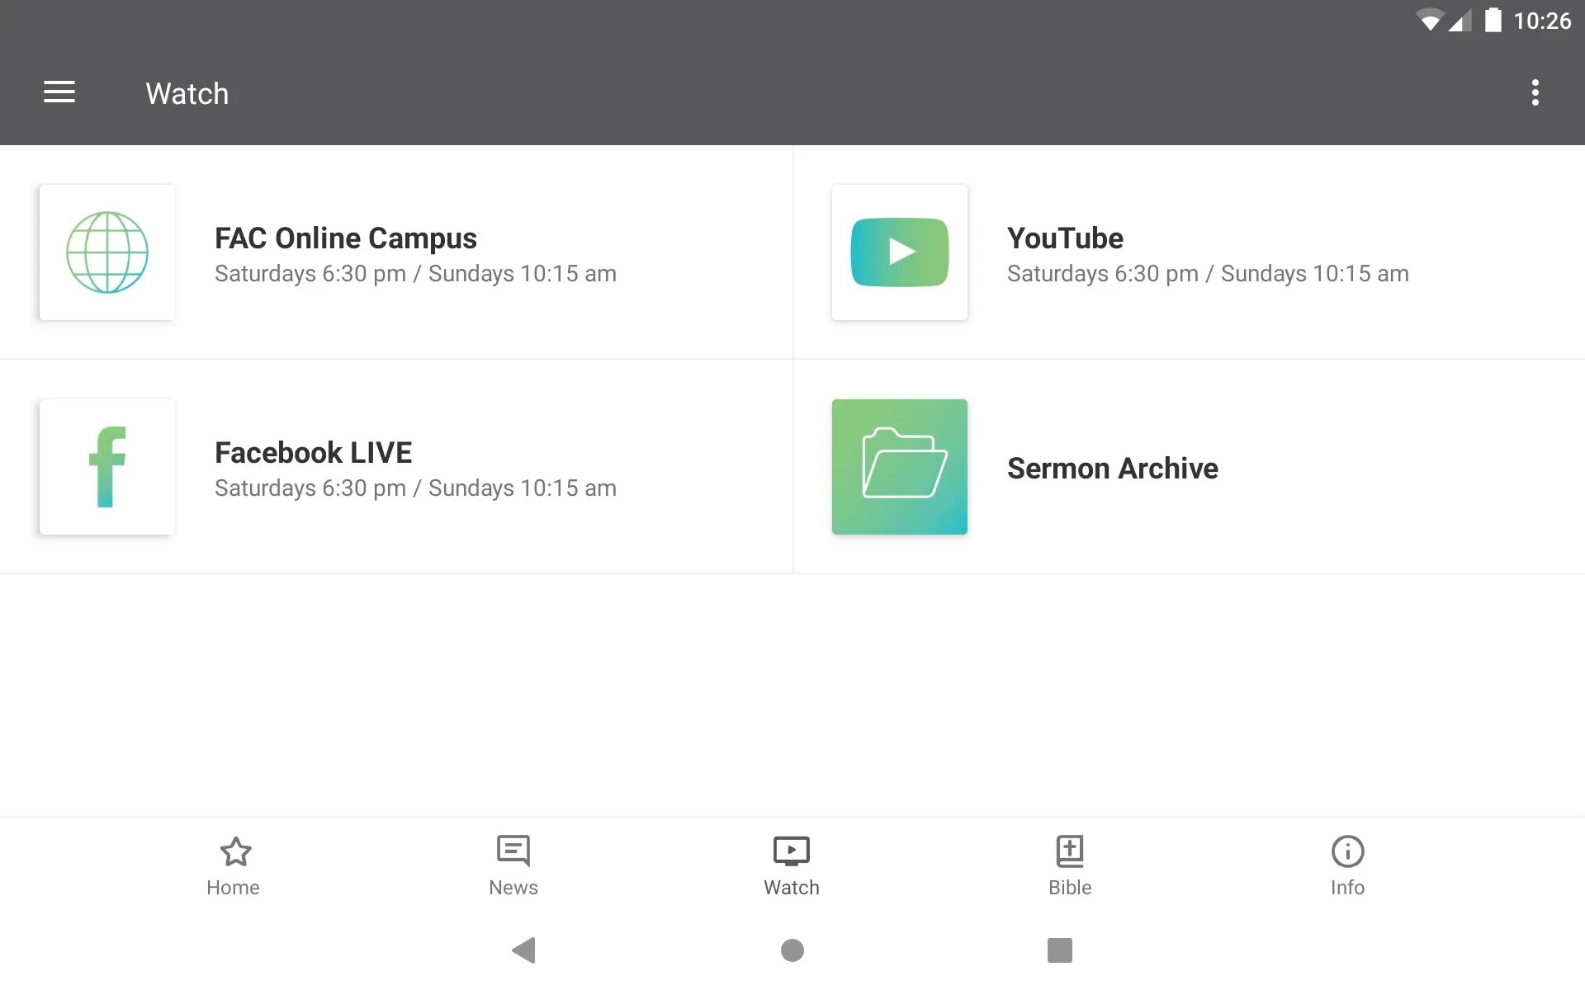The height and width of the screenshot is (990, 1585).
Task: Click Sermon Archive label
Action: pyautogui.click(x=1111, y=466)
